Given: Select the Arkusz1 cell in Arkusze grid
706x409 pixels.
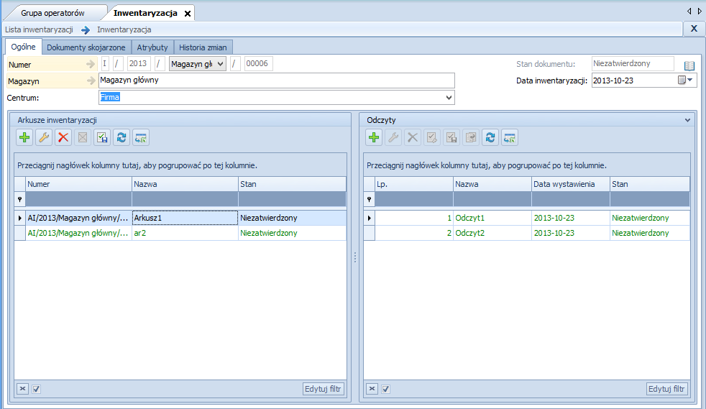Looking at the screenshot, I should point(185,218).
